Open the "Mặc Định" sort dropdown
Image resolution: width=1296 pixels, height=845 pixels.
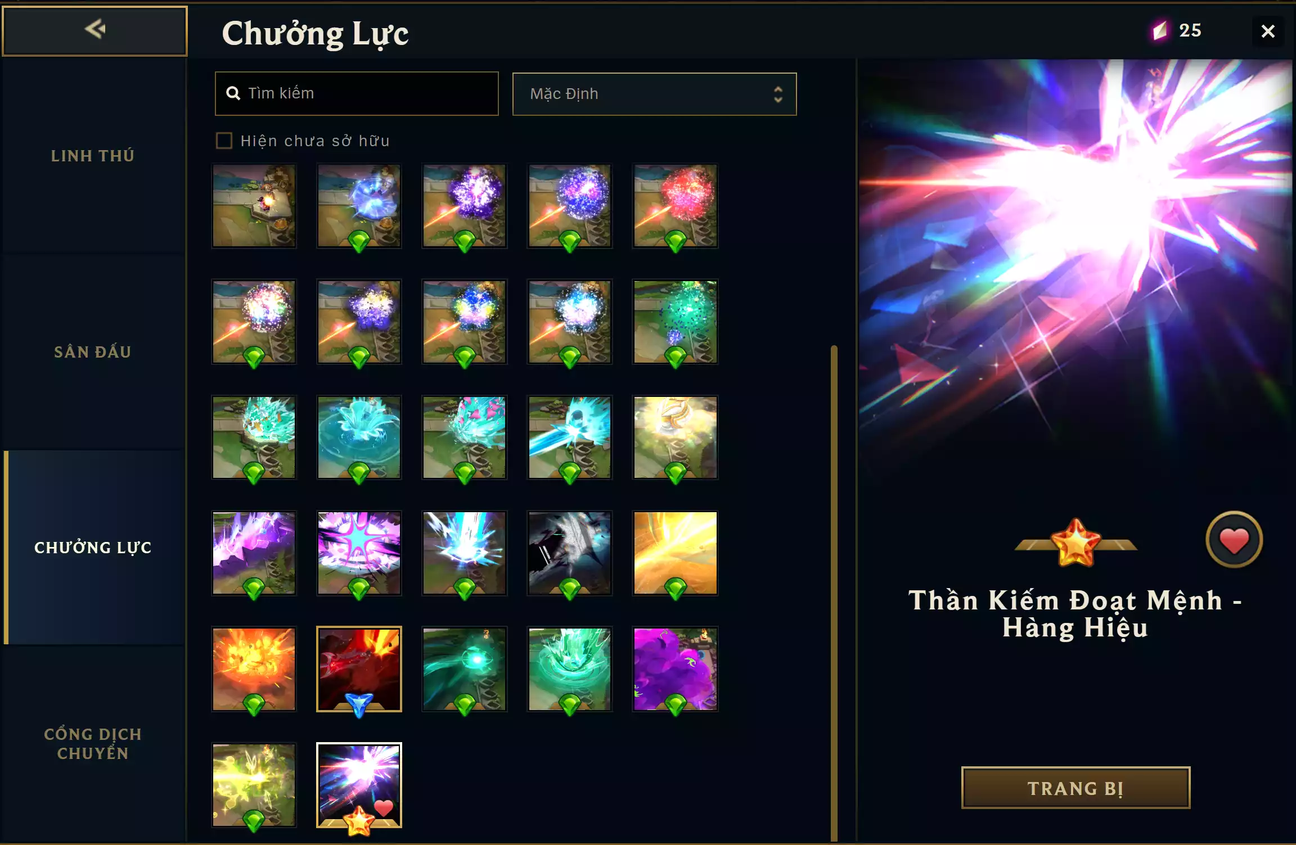[x=654, y=94]
